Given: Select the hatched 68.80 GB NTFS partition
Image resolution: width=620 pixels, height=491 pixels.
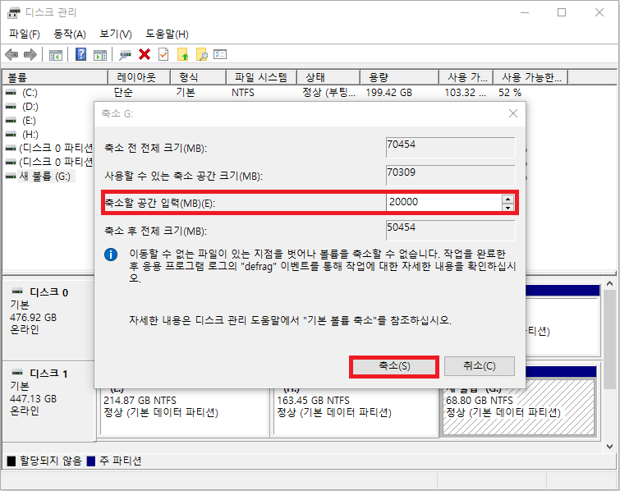Looking at the screenshot, I should [x=518, y=407].
